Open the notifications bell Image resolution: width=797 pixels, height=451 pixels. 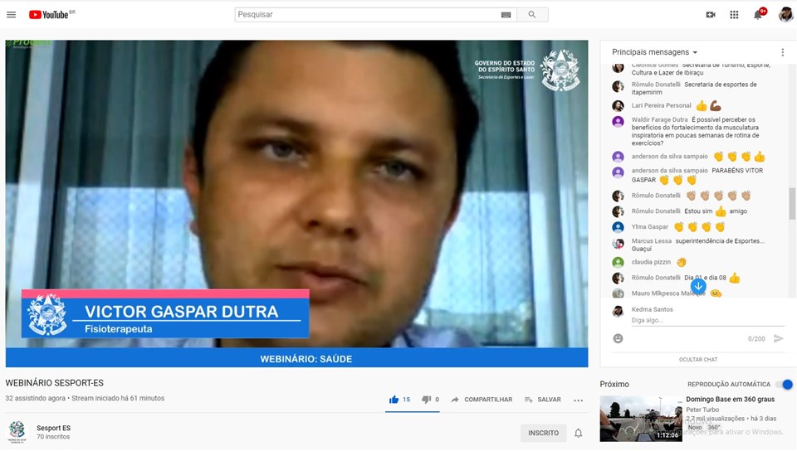tap(758, 15)
